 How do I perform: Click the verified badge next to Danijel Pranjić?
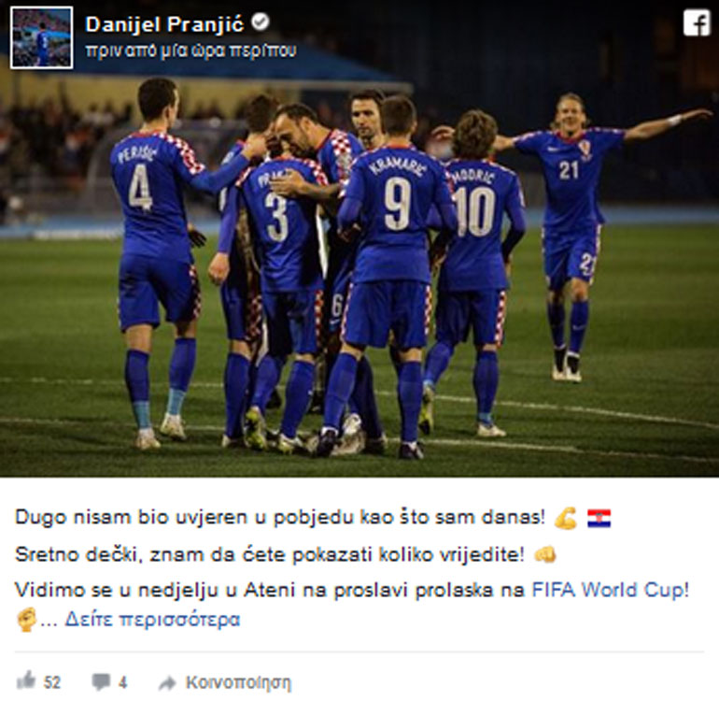point(261,22)
